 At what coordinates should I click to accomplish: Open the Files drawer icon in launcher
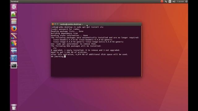(x=14, y=22)
